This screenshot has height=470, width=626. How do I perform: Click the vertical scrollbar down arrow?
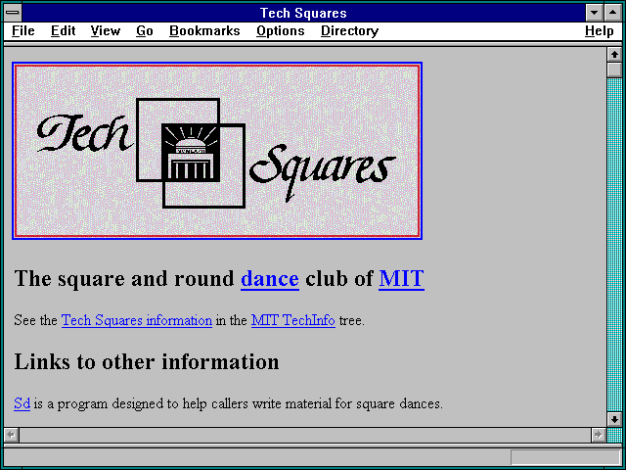(x=614, y=419)
